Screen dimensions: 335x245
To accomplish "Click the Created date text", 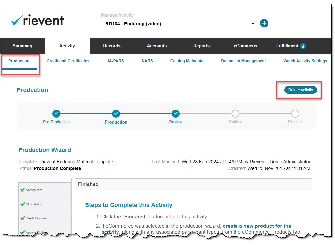I will coord(279,168).
